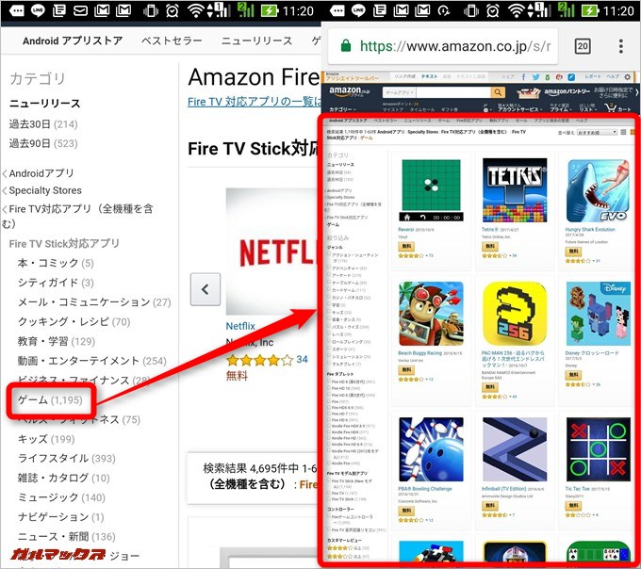The height and width of the screenshot is (569, 641).
Task: Check the ロールプレイング genre checkbox
Action: click(x=329, y=341)
